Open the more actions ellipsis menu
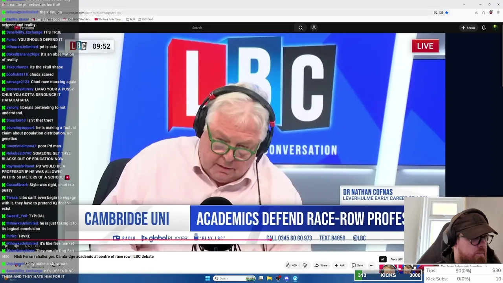This screenshot has height=283, width=503. [x=371, y=265]
